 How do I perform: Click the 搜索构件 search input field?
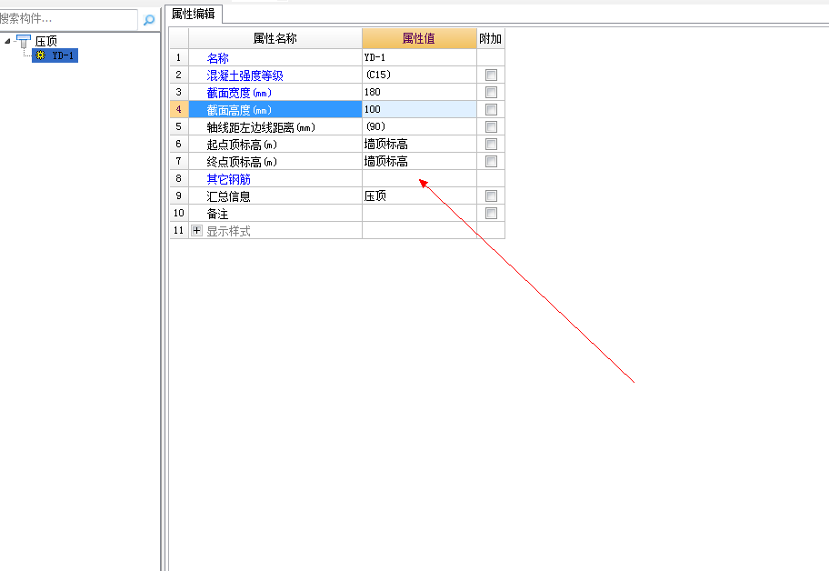point(68,20)
